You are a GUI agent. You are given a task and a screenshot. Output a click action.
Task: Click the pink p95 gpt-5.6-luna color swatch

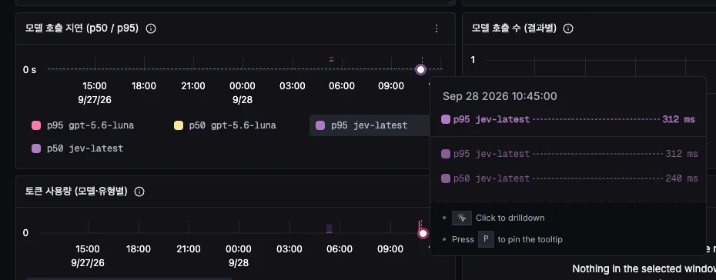(x=35, y=125)
